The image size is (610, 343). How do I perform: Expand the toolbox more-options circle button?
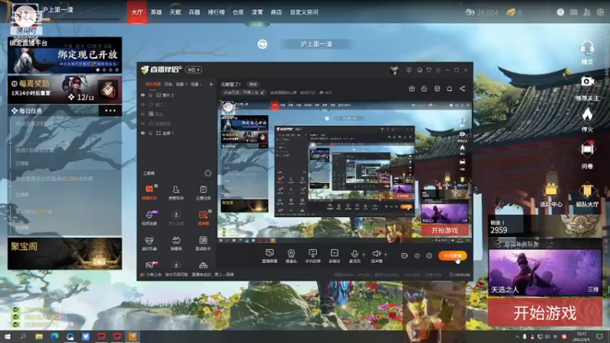coord(208,173)
